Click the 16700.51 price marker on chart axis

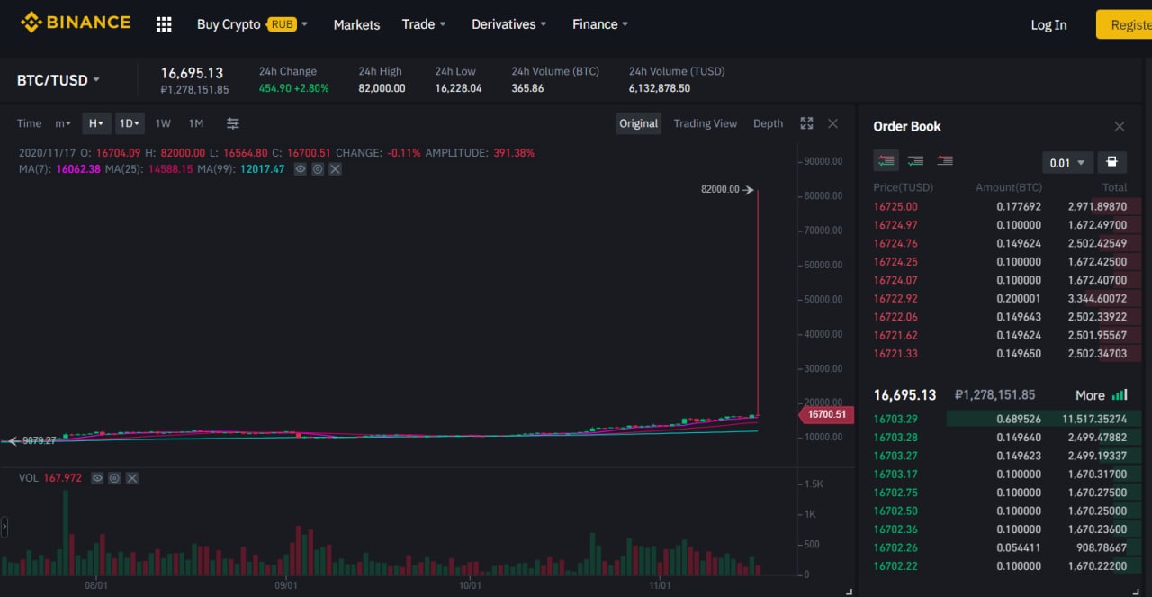826,414
